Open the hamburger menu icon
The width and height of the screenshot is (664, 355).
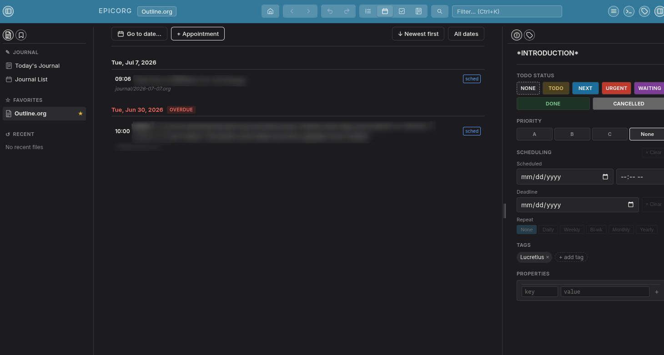tap(614, 11)
